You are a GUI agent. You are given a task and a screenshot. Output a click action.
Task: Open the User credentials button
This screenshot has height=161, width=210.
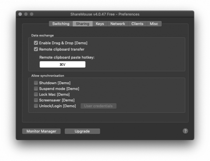click(x=98, y=106)
